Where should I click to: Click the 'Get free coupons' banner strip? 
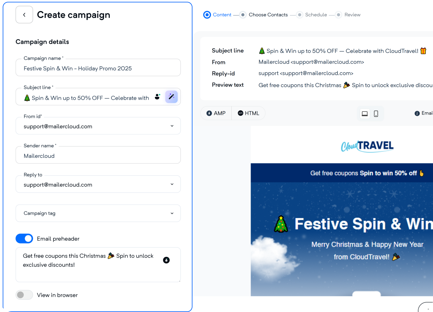pos(342,173)
